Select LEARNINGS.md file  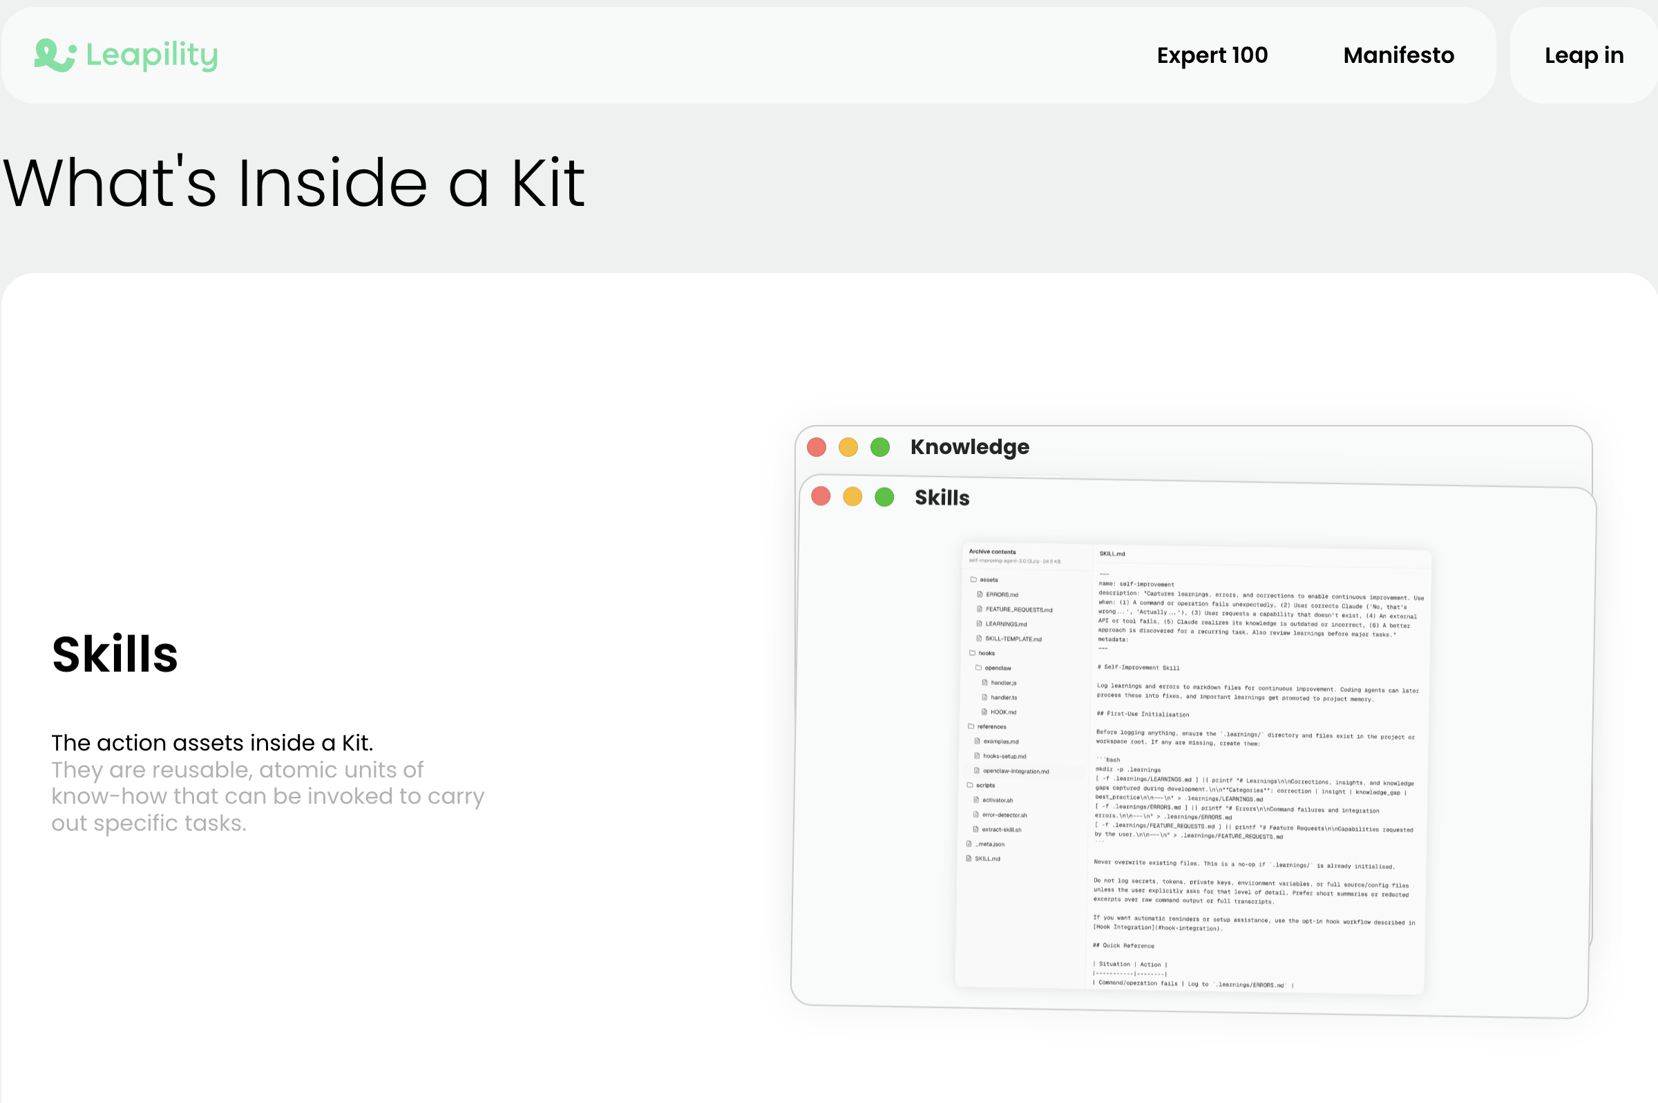tap(1001, 624)
